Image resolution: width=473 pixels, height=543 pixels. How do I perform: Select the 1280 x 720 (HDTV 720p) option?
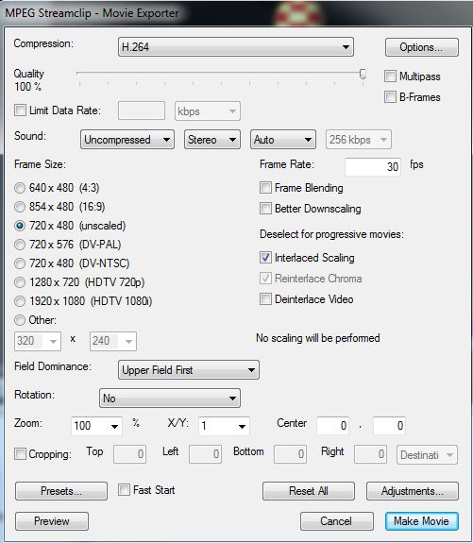20,282
